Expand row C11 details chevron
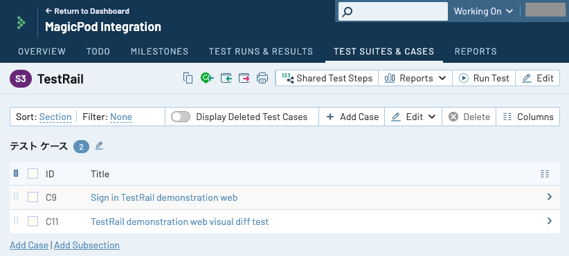569x256 pixels. [550, 221]
